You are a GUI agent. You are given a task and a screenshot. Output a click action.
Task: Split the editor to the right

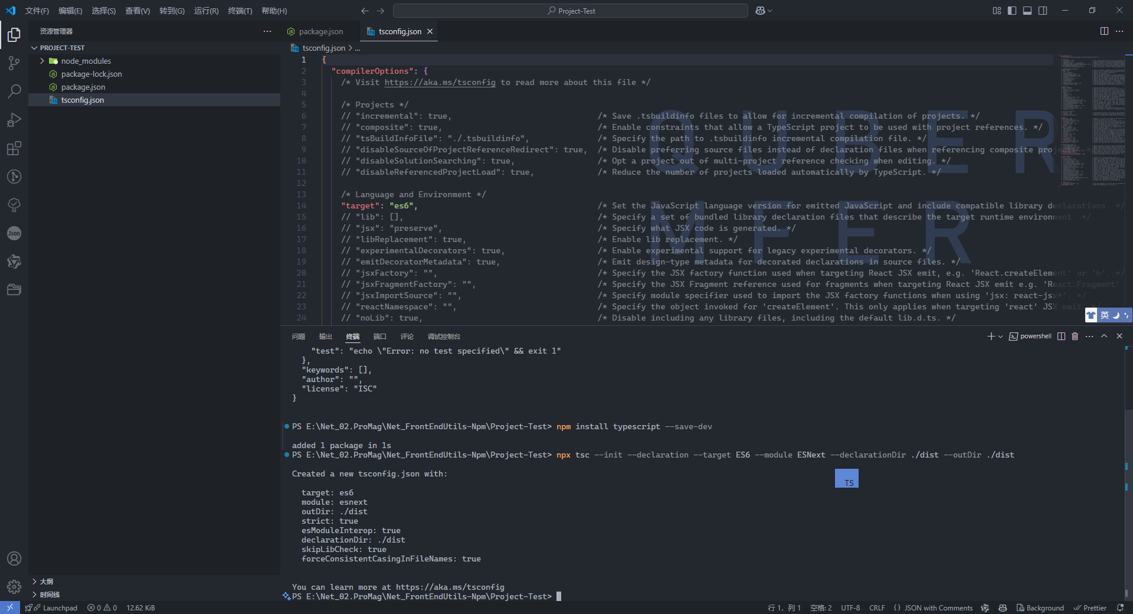click(1104, 31)
